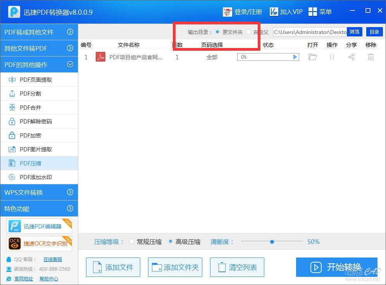
Task: Click the 迅捷PDF编辑器 promo icon
Action: (14, 226)
